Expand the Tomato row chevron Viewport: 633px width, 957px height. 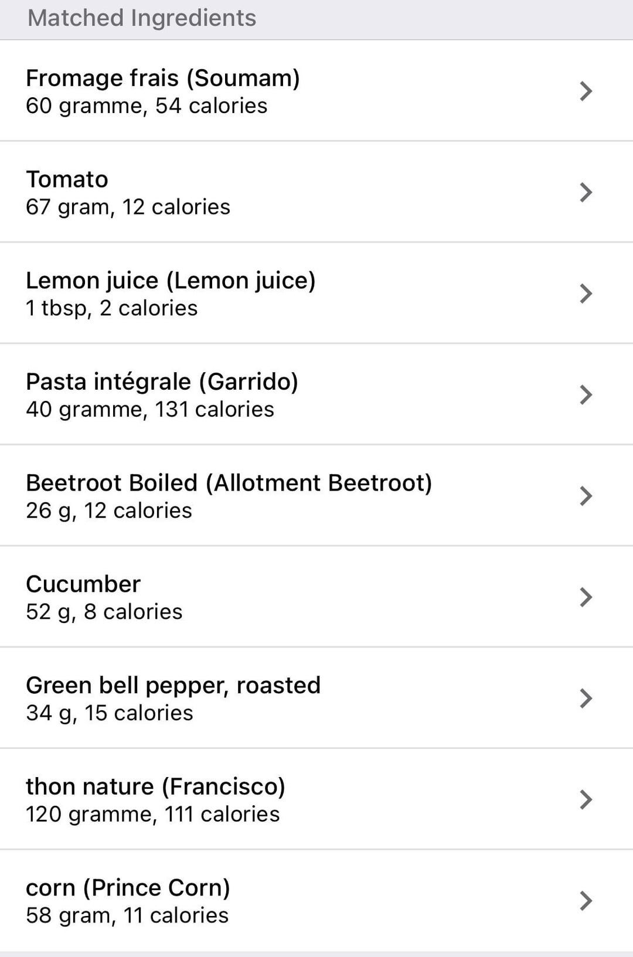pos(586,192)
